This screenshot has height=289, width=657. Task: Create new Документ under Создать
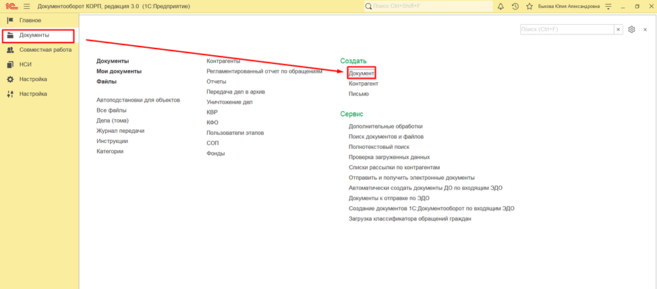pyautogui.click(x=362, y=73)
